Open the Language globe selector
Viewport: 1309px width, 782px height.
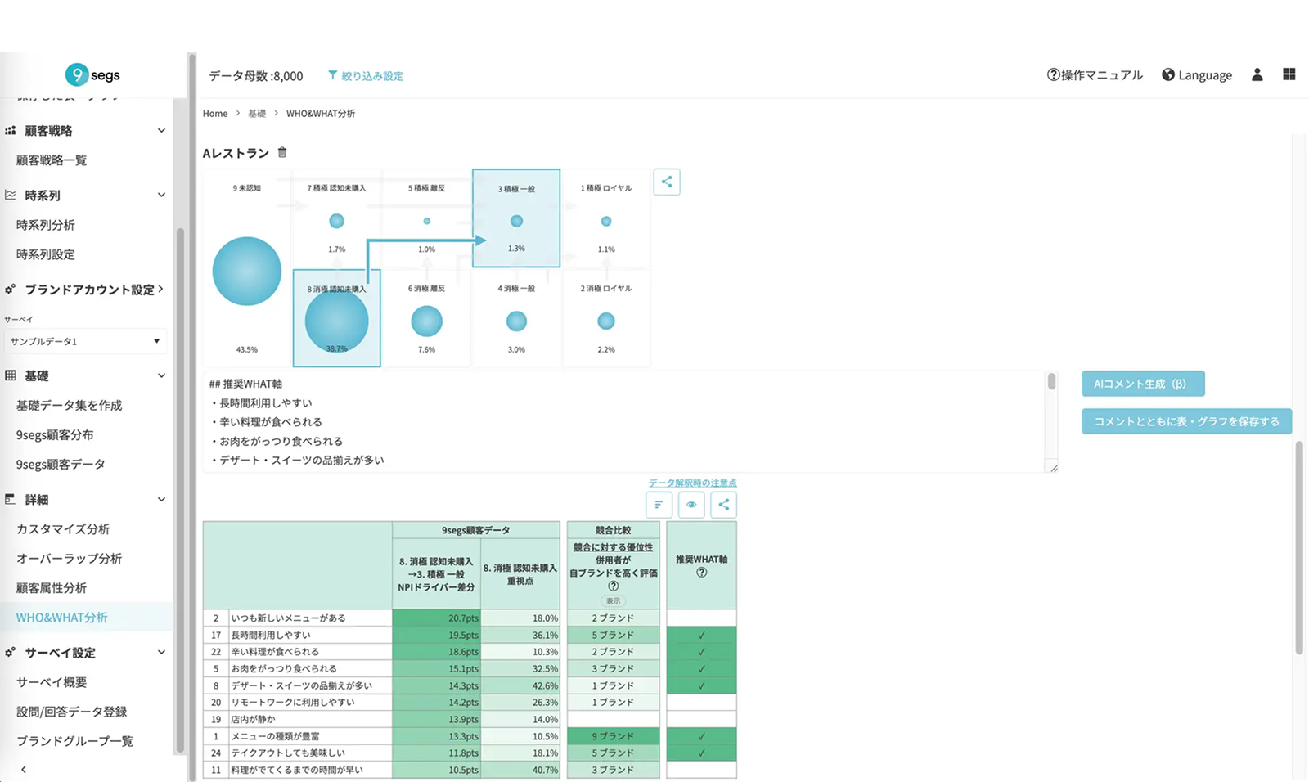1197,74
